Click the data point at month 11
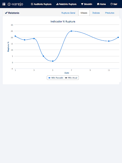 point(109,41)
